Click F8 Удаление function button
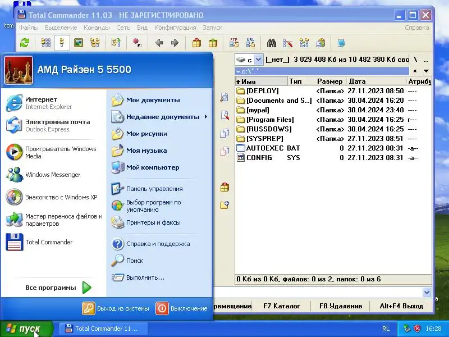The height and width of the screenshot is (337, 449). pos(341,306)
